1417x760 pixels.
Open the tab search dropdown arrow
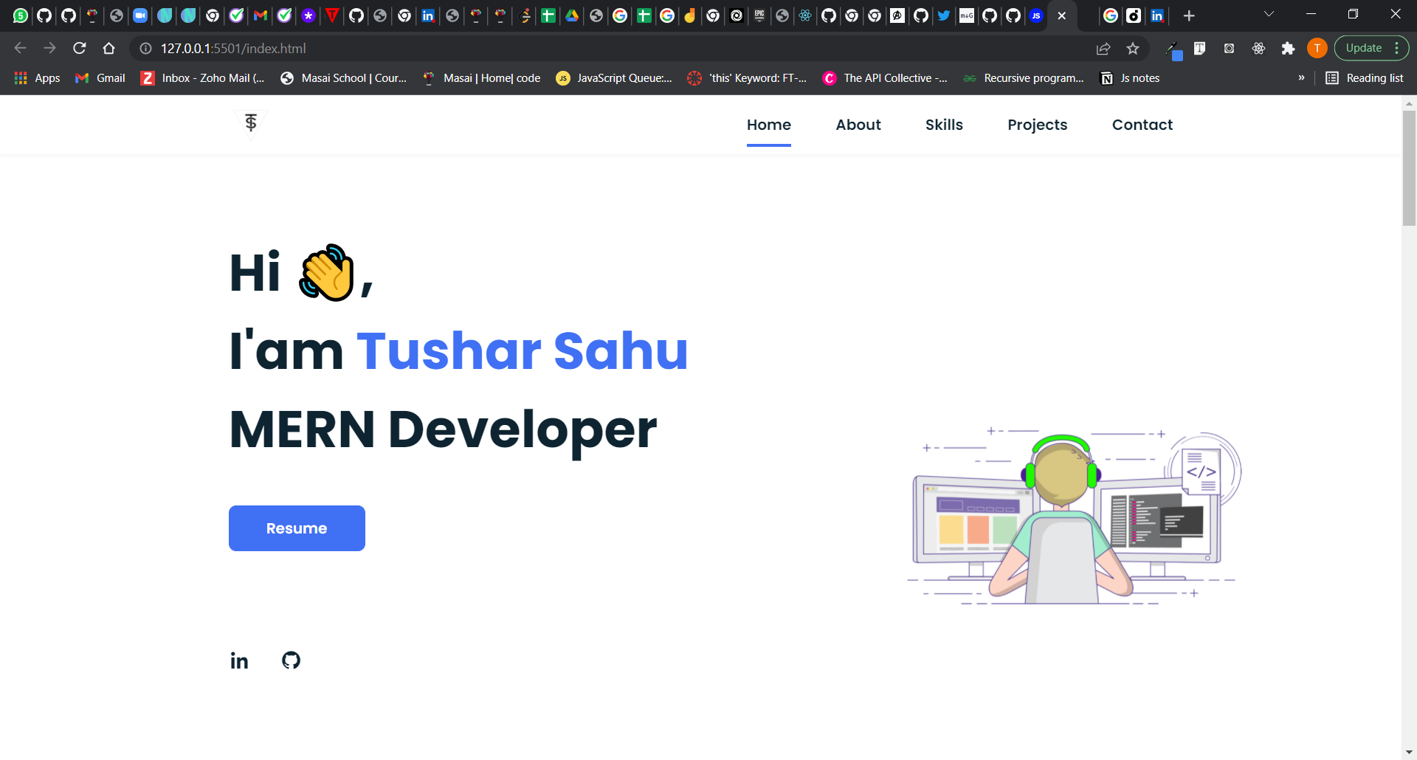[1269, 14]
